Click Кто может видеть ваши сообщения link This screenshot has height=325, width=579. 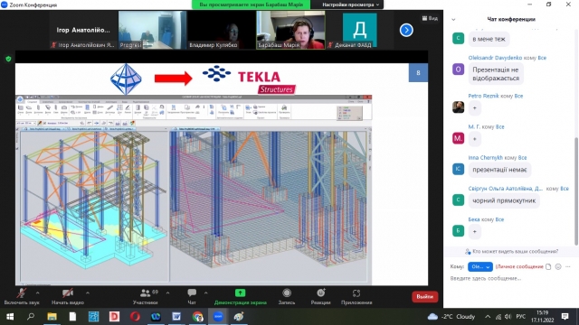[515, 251]
